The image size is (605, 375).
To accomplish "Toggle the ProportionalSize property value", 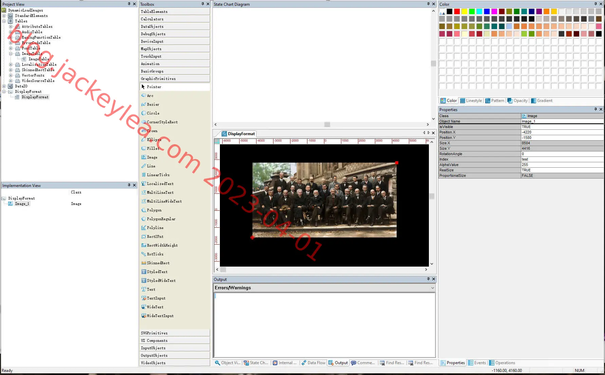I will click(562, 175).
